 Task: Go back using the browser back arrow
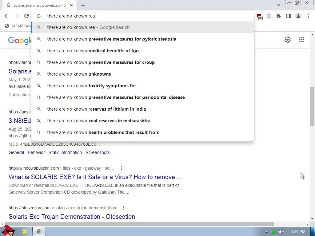coord(7,16)
